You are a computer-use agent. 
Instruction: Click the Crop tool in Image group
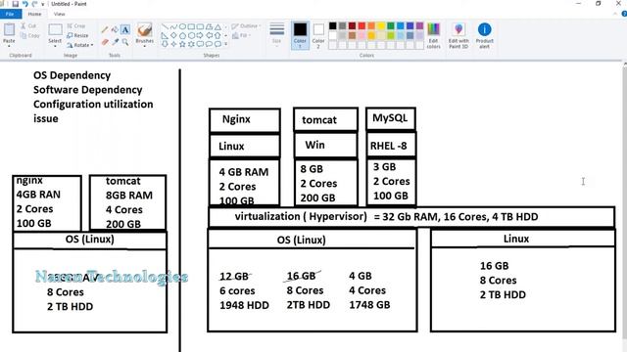tap(76, 26)
